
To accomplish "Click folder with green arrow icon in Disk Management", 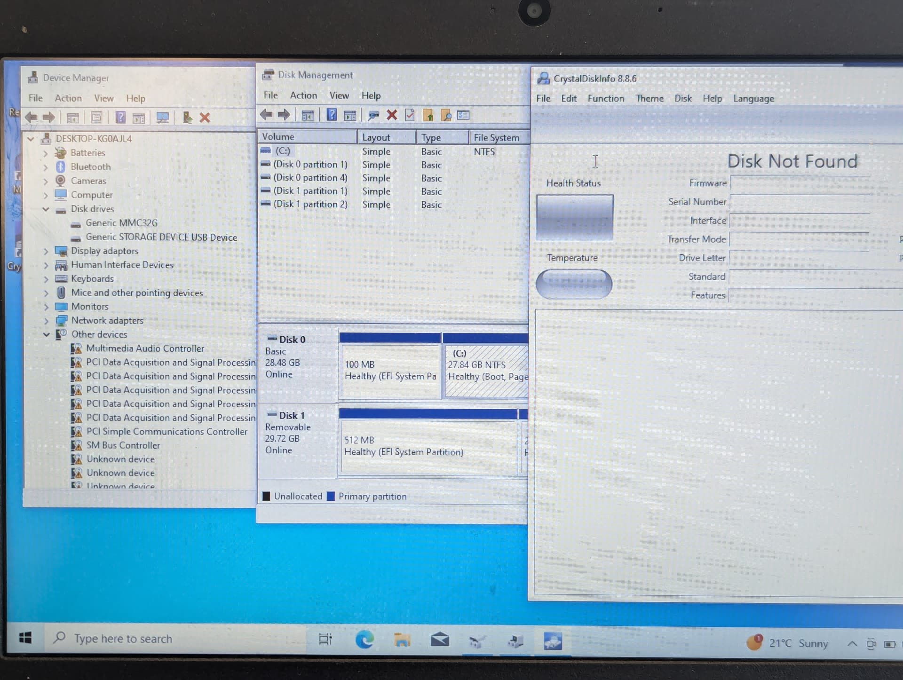I will 428,115.
